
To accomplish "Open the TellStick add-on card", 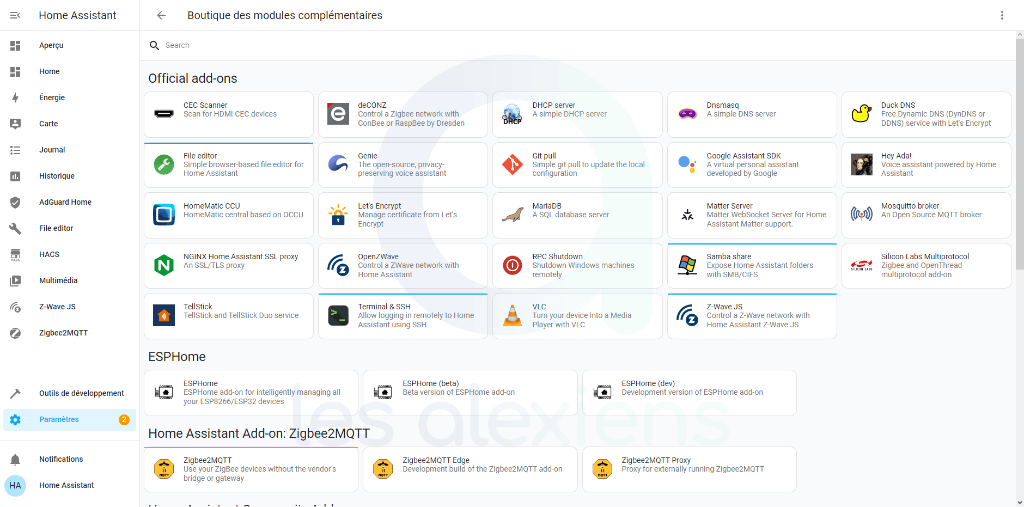I will 229,316.
